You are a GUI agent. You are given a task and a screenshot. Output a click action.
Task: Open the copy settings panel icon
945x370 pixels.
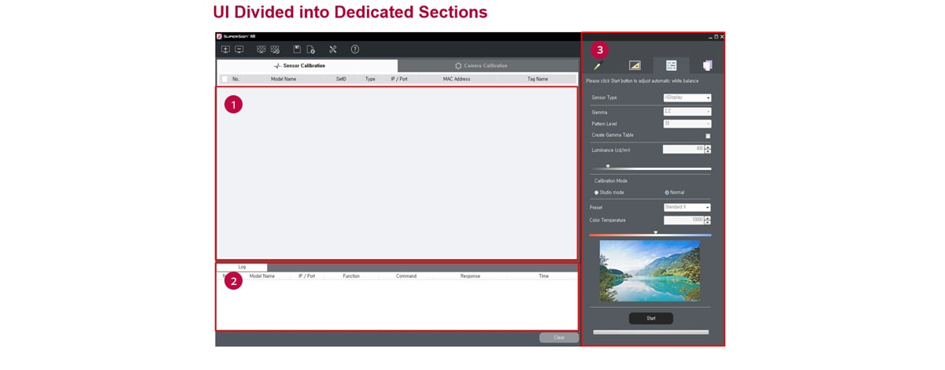click(707, 66)
